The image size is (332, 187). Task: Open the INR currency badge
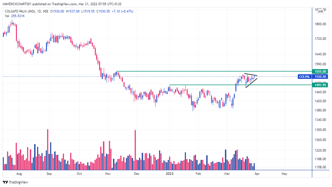point(320,11)
